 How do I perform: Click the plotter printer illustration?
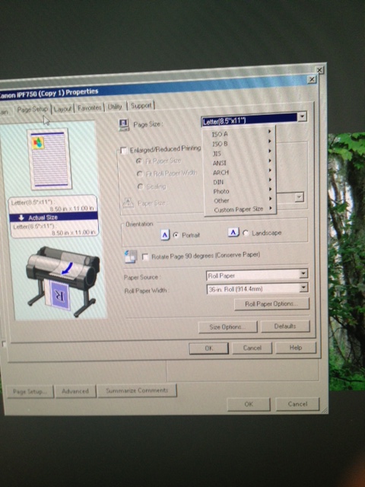pos(63,281)
